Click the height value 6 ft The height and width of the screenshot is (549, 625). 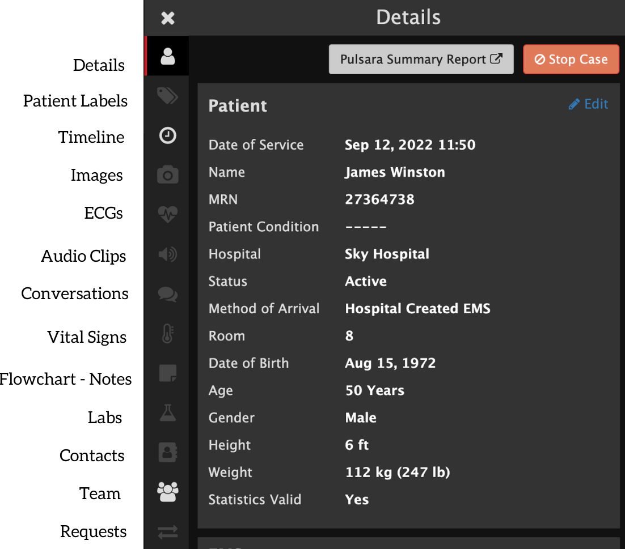click(357, 445)
